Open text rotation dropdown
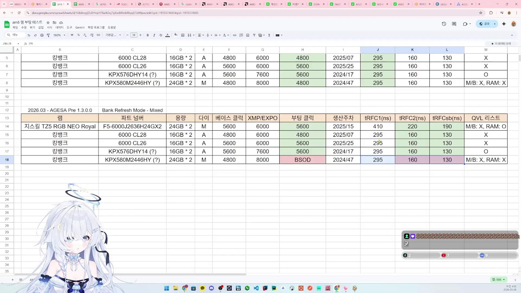This screenshot has height=293, width=521. point(225,35)
